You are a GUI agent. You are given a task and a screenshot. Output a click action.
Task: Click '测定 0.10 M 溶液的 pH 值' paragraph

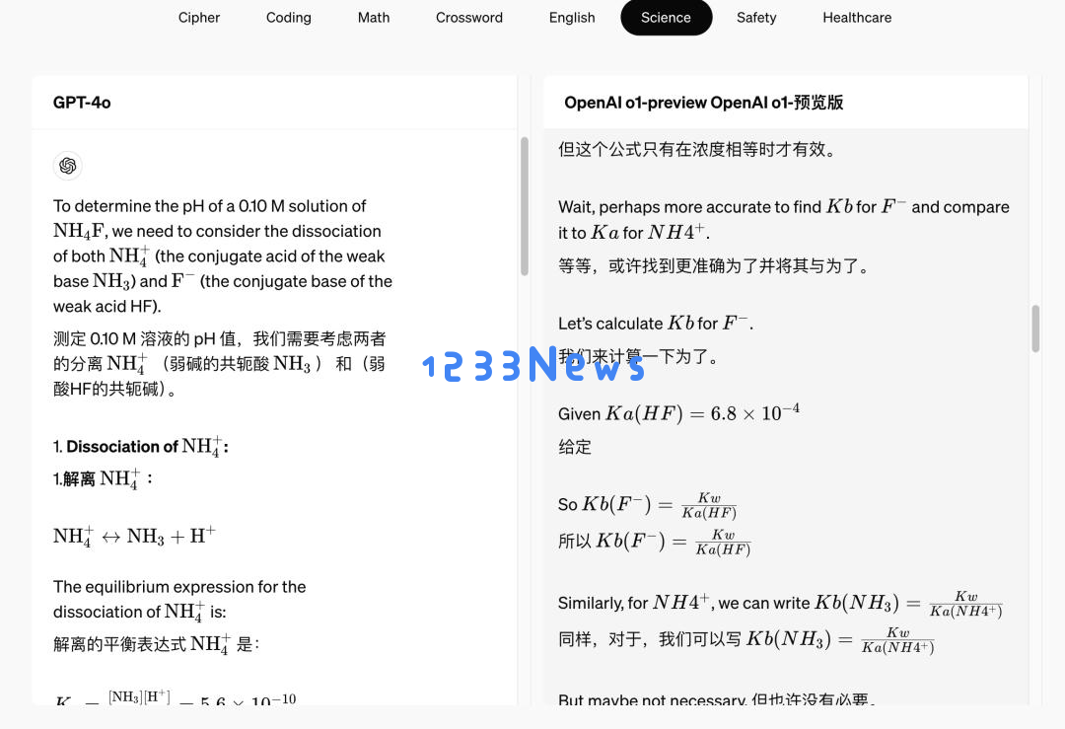(219, 363)
